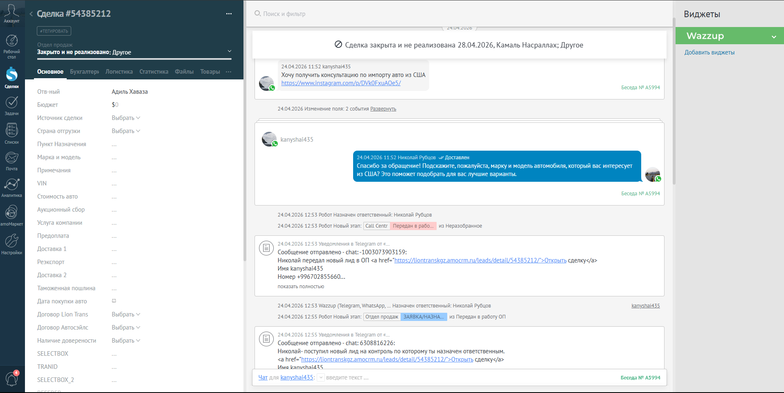784x393 pixels.
Task: Click Чат mode link in message box
Action: (263, 377)
